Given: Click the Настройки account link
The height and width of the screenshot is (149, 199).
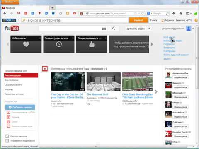Looking at the screenshot, I should point(170,51).
